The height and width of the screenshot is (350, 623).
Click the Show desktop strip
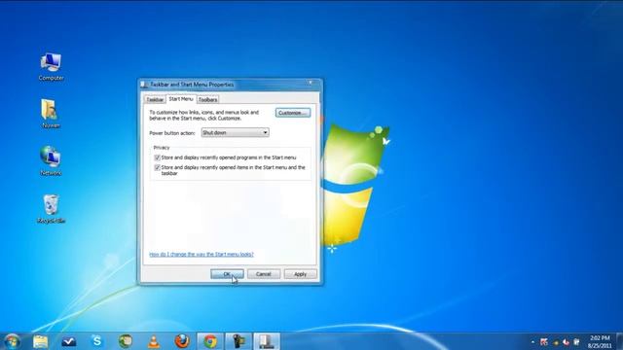point(620,341)
